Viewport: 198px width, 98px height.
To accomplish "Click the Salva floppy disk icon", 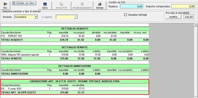I will [x=45, y=4].
